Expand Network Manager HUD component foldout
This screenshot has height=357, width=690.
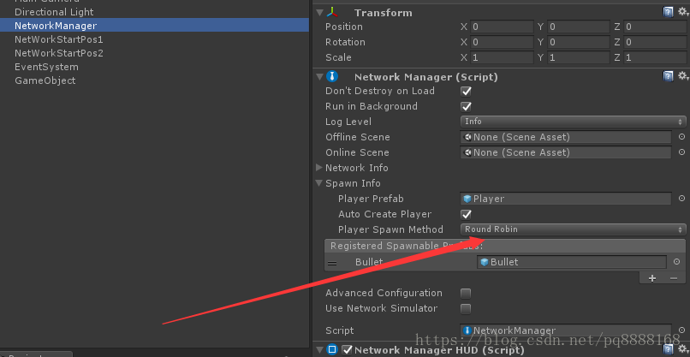(x=319, y=350)
